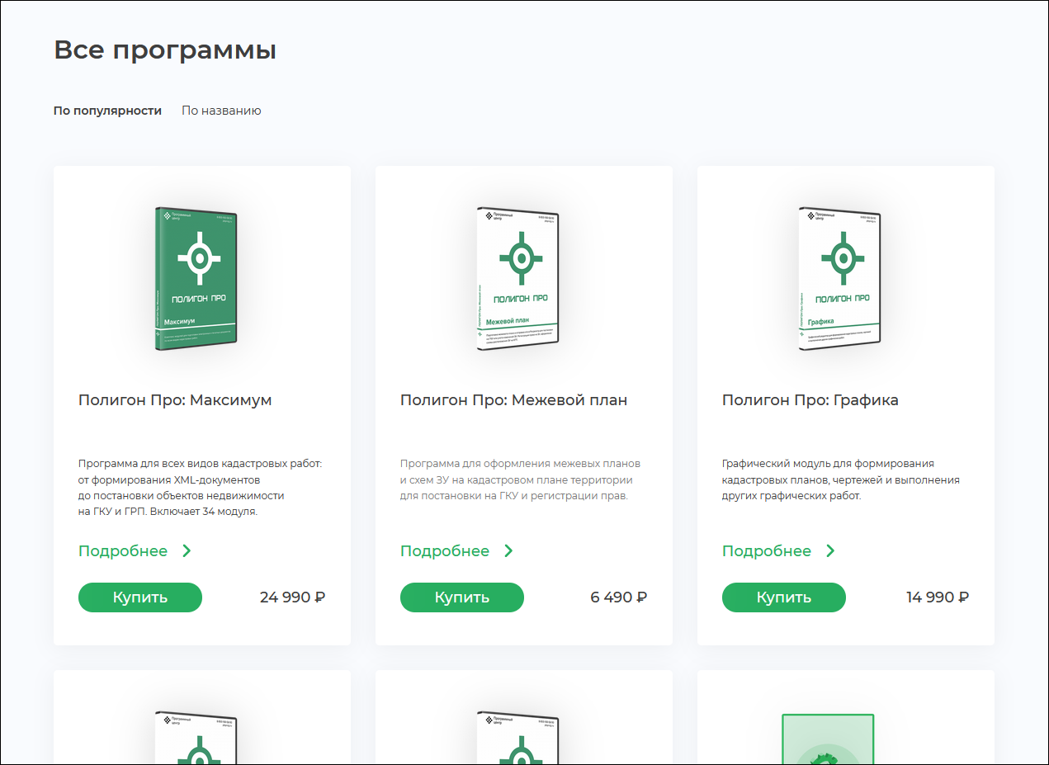1049x765 pixels.
Task: Open the green Полигон Про Максимум box image
Action: pyautogui.click(x=196, y=278)
